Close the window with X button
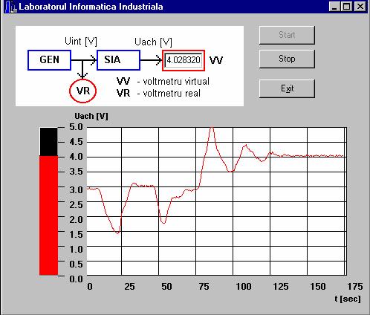This screenshot has height=315, width=370. point(360,7)
